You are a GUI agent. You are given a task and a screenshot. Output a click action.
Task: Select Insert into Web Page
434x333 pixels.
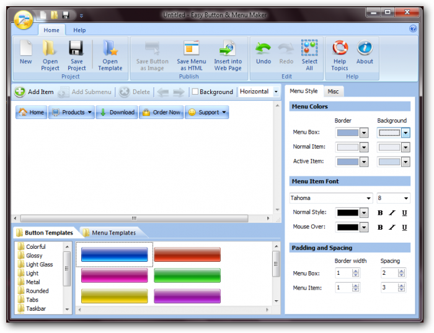pos(228,55)
